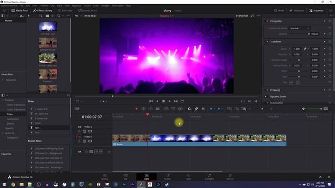The image size is (335, 188).
Task: Toggle the Dynamic Zoom enable switch
Action: pos(266,97)
